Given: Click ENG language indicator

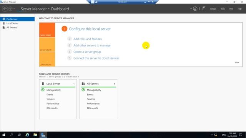Looking at the screenshot, I should click(224, 135).
